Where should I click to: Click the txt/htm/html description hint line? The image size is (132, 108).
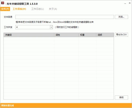point(54,22)
